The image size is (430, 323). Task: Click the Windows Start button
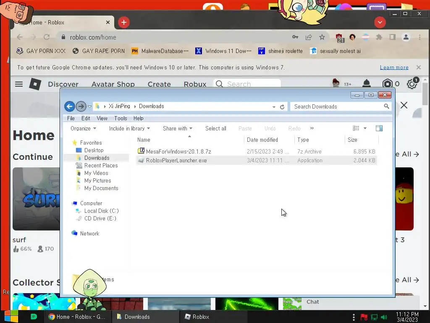click(x=11, y=317)
